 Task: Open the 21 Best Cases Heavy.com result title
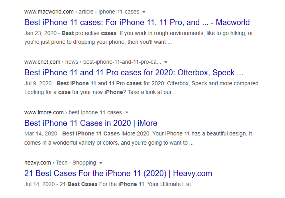pos(118,173)
